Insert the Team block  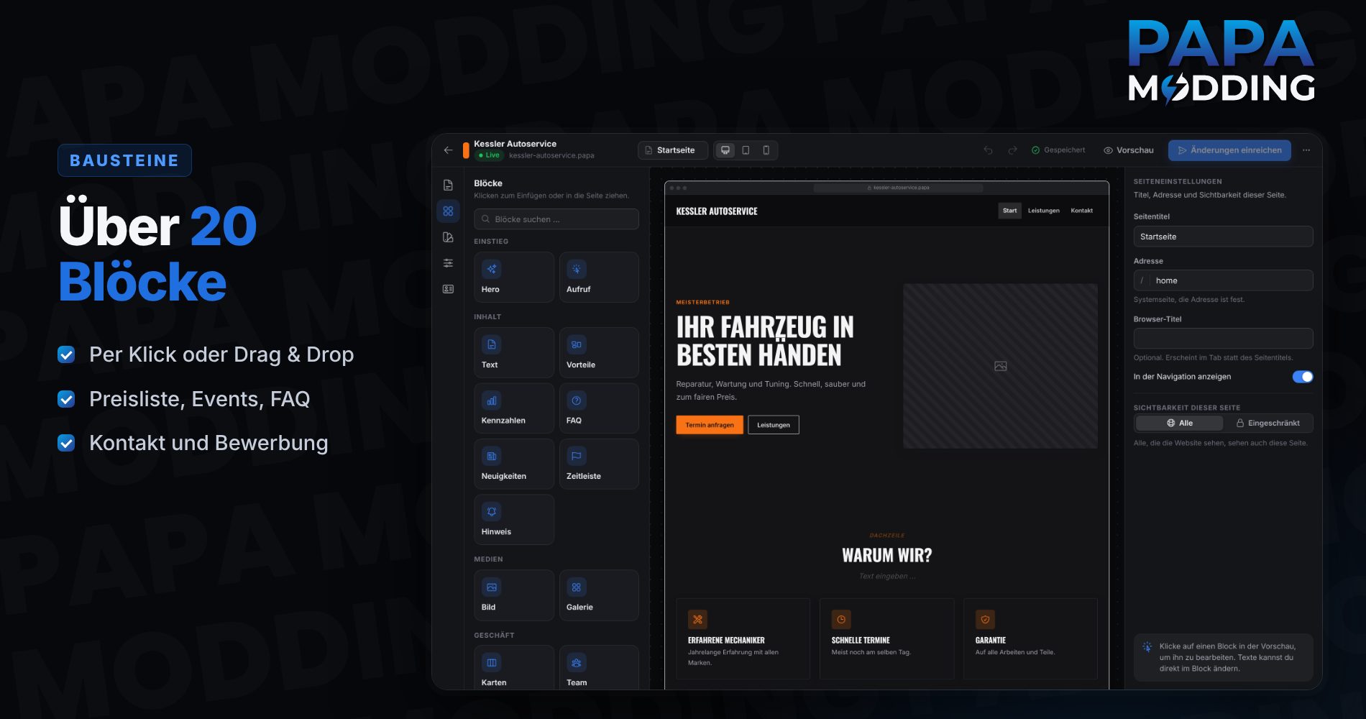click(599, 667)
